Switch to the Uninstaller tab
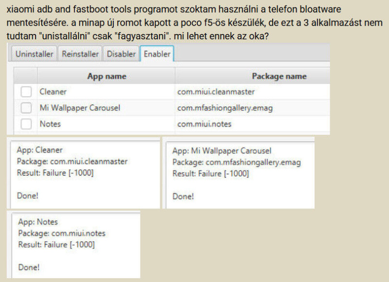 pyautogui.click(x=34, y=53)
